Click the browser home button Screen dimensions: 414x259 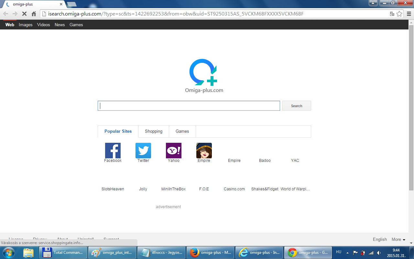point(34,14)
